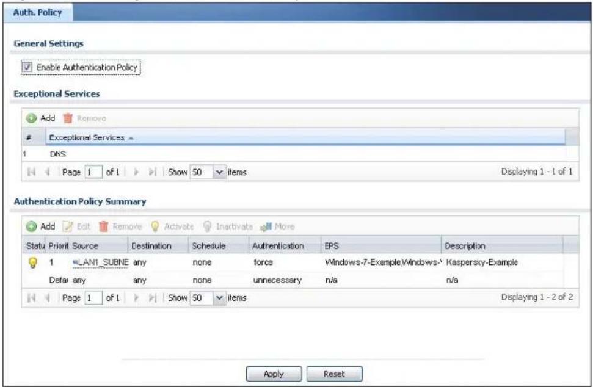
Task: Click the EPS column header
Action: click(381, 245)
